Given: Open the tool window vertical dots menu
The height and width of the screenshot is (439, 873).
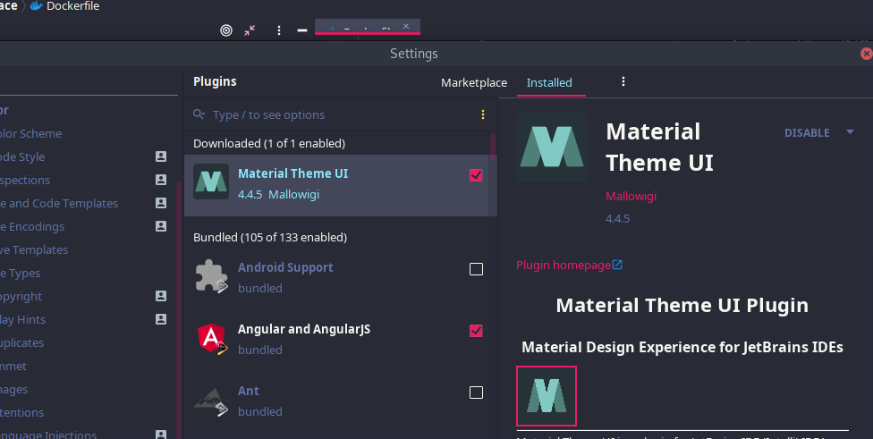Looking at the screenshot, I should point(279,30).
